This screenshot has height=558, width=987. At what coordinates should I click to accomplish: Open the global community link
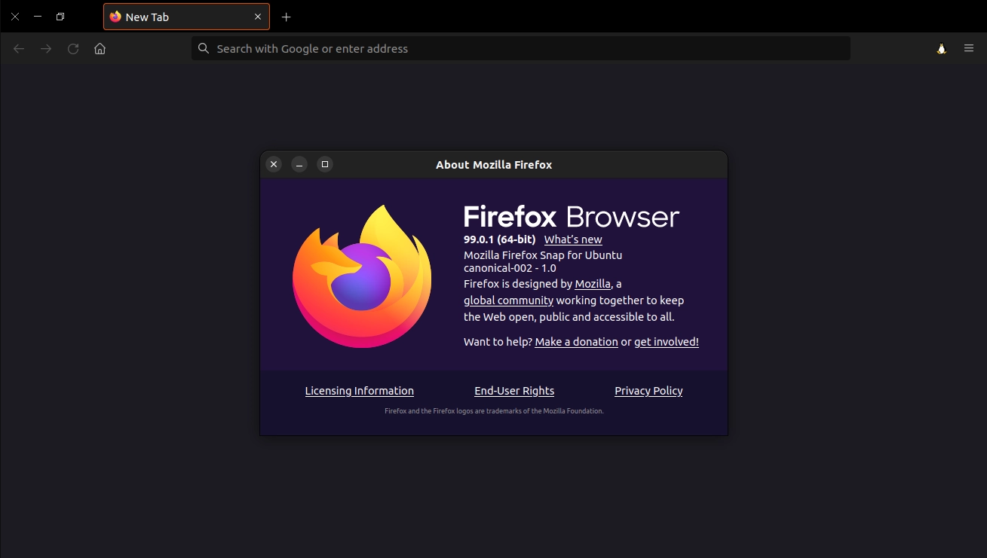pyautogui.click(x=508, y=300)
